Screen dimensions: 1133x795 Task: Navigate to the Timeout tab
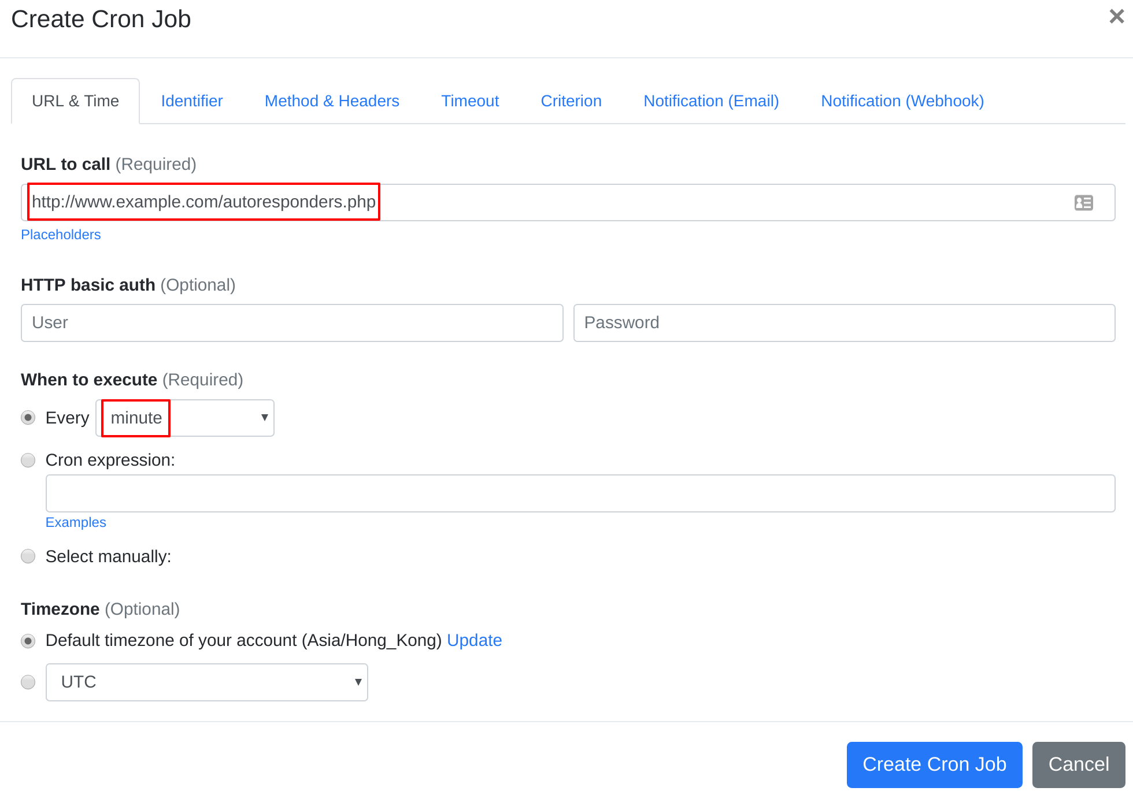click(x=469, y=101)
